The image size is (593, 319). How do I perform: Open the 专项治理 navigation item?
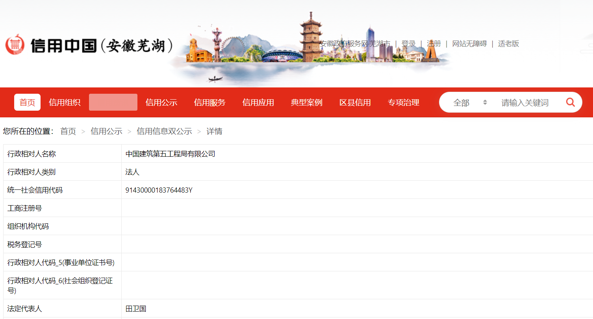pyautogui.click(x=404, y=102)
